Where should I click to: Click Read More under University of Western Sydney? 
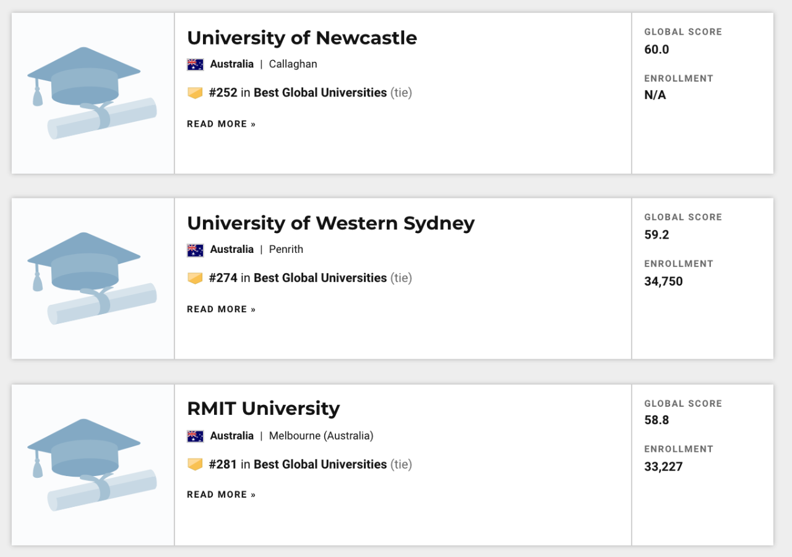[x=221, y=309]
